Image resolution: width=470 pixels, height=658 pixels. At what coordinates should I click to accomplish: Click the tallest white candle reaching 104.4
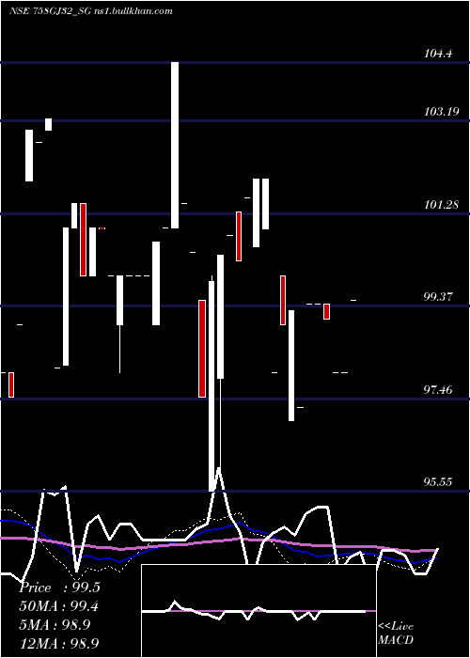175,145
